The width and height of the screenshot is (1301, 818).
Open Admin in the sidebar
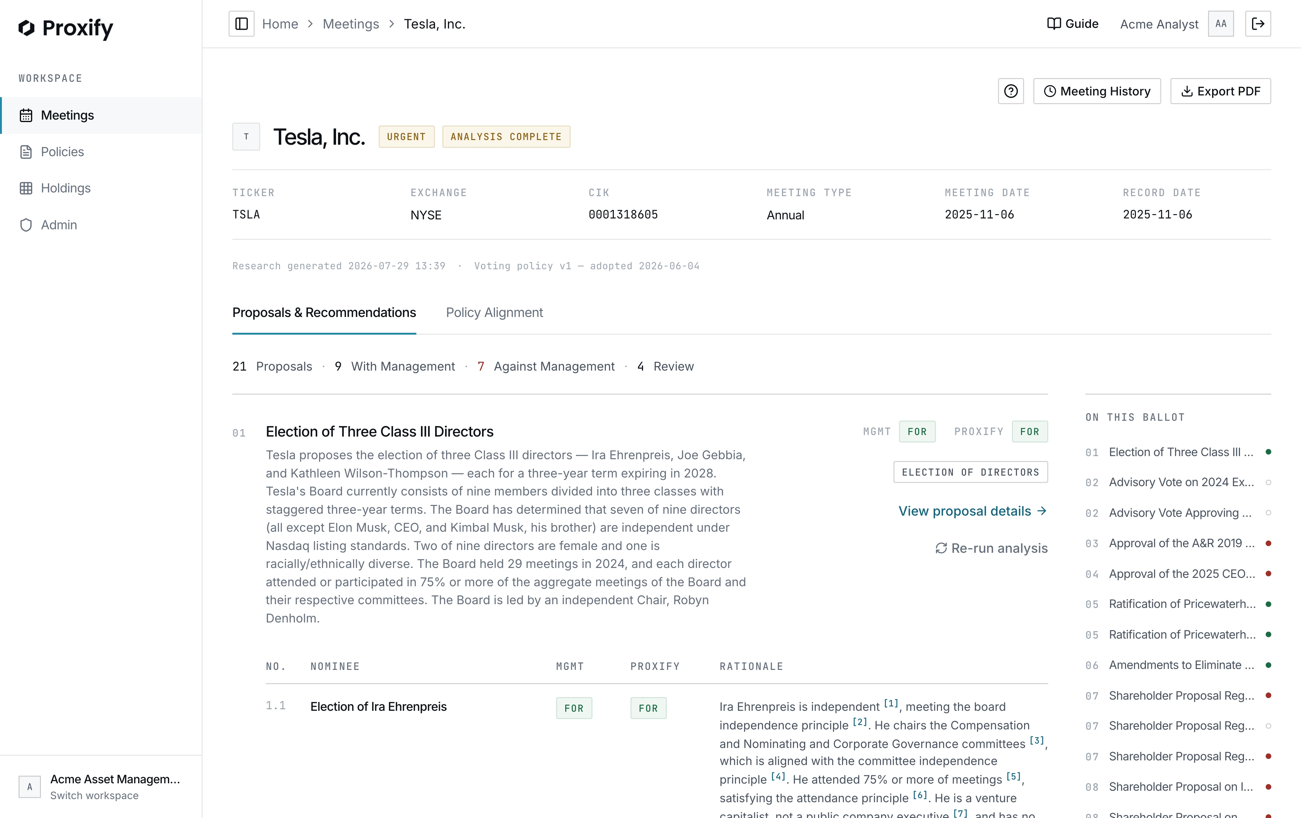(x=102, y=225)
